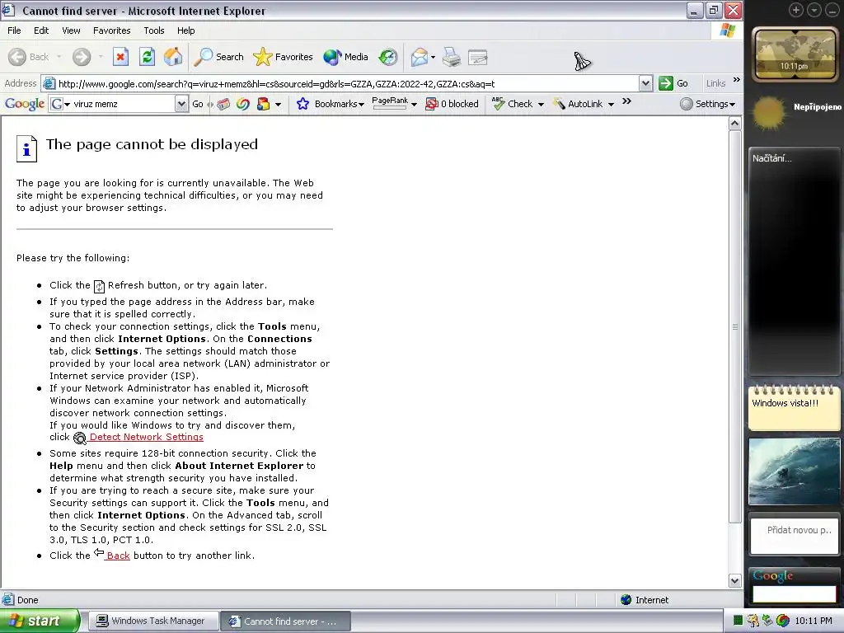Click the sidebar plus add-gadget button
Image resolution: width=844 pixels, height=633 pixels.
796,10
